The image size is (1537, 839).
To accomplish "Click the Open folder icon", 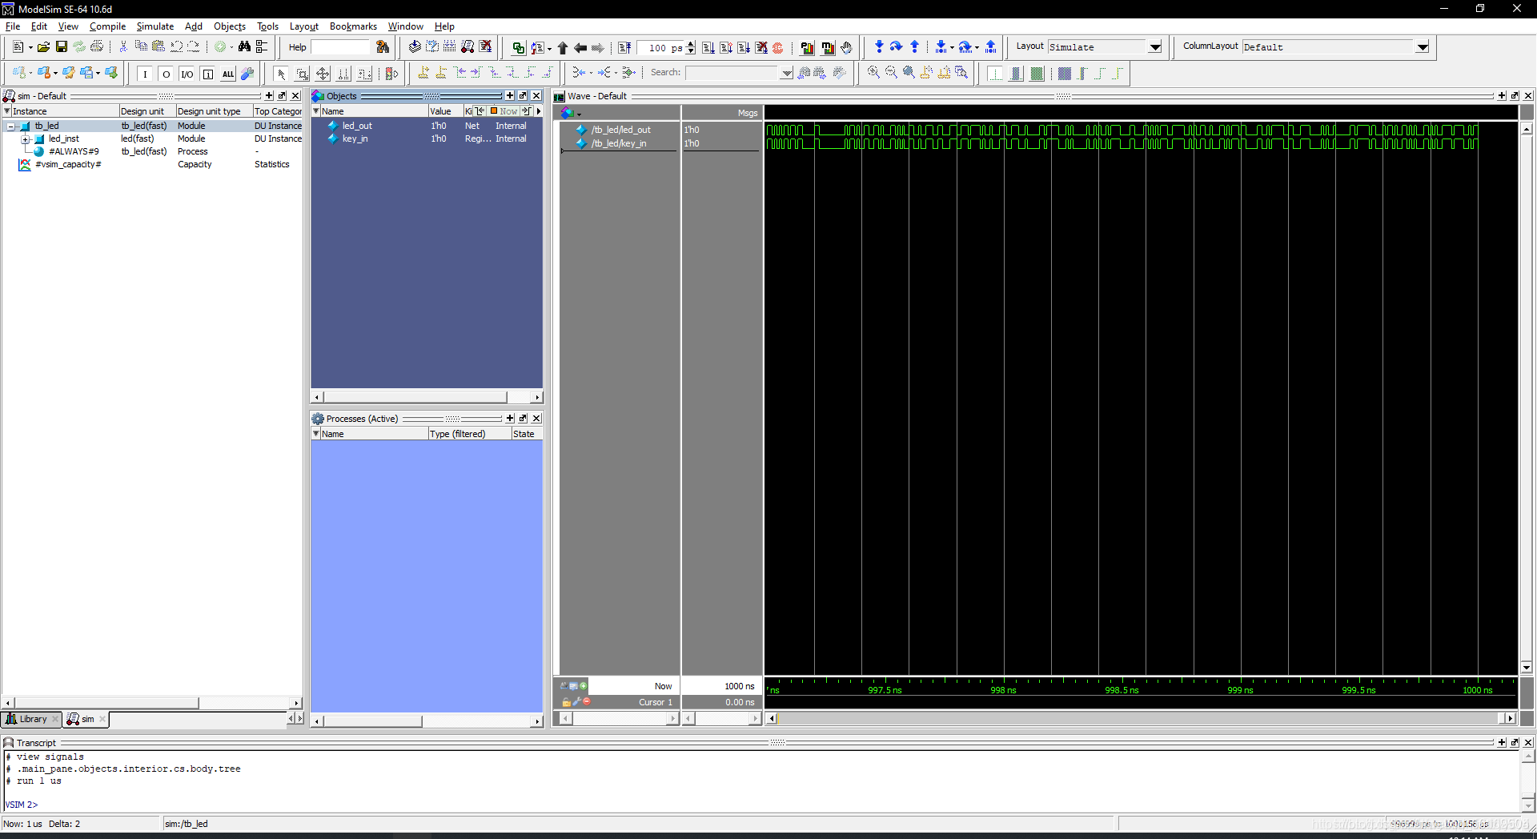I will pos(43,47).
